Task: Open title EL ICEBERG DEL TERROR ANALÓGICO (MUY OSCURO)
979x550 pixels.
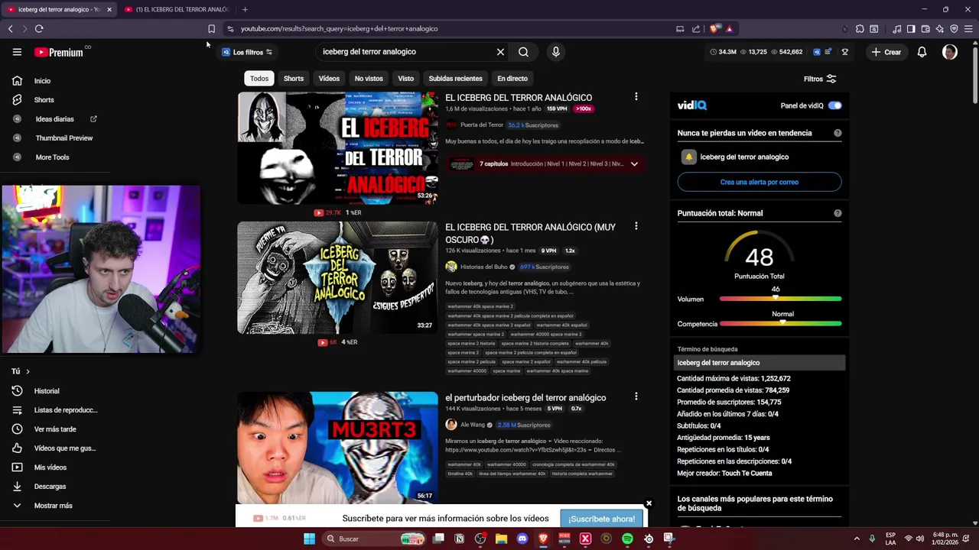Action: pos(530,233)
